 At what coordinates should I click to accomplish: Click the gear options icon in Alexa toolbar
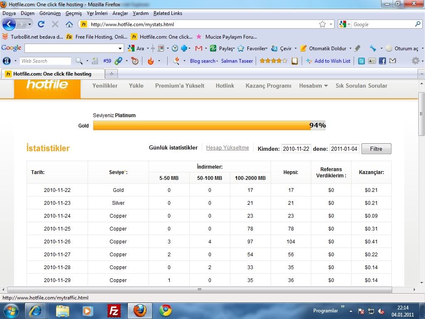coord(415,61)
